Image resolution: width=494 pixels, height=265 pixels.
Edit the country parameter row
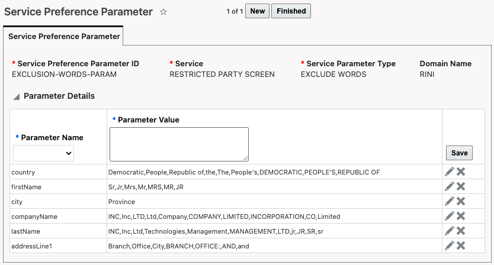[450, 172]
